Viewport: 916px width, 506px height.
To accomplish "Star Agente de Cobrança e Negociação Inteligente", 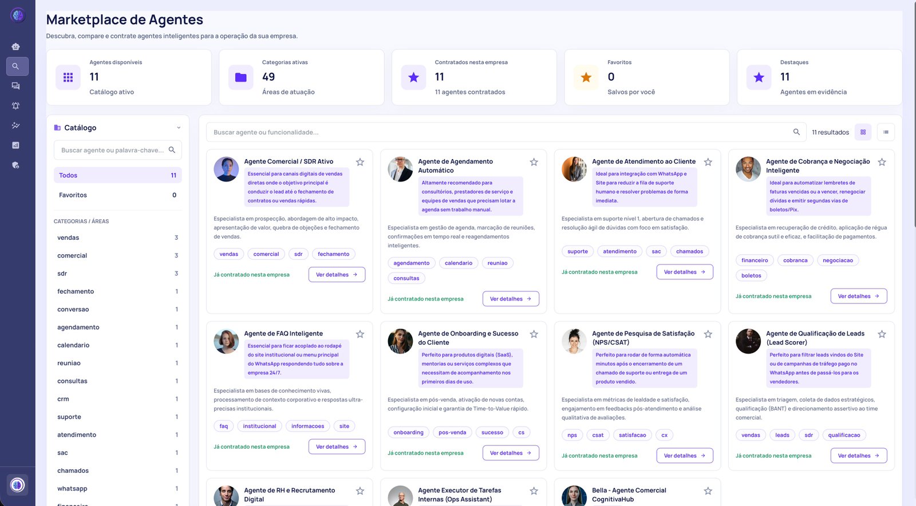I will pos(882,162).
